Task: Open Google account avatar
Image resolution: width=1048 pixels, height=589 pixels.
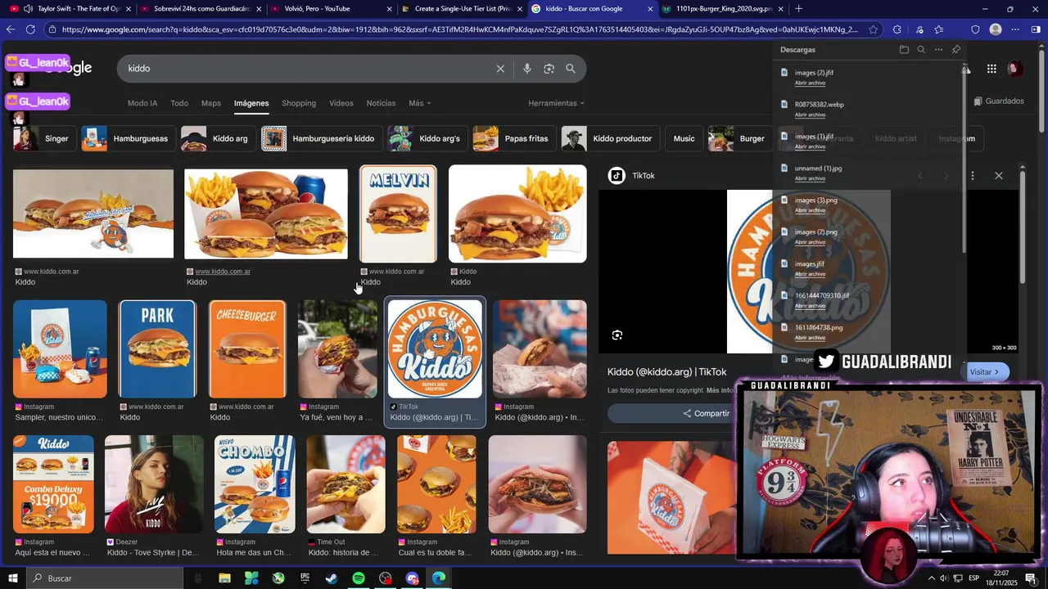Action: point(1014,69)
